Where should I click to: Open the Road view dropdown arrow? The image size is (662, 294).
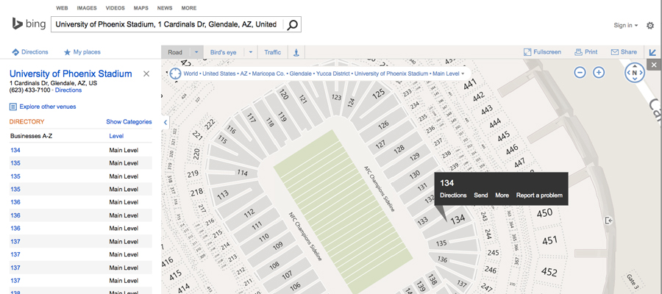pyautogui.click(x=196, y=52)
